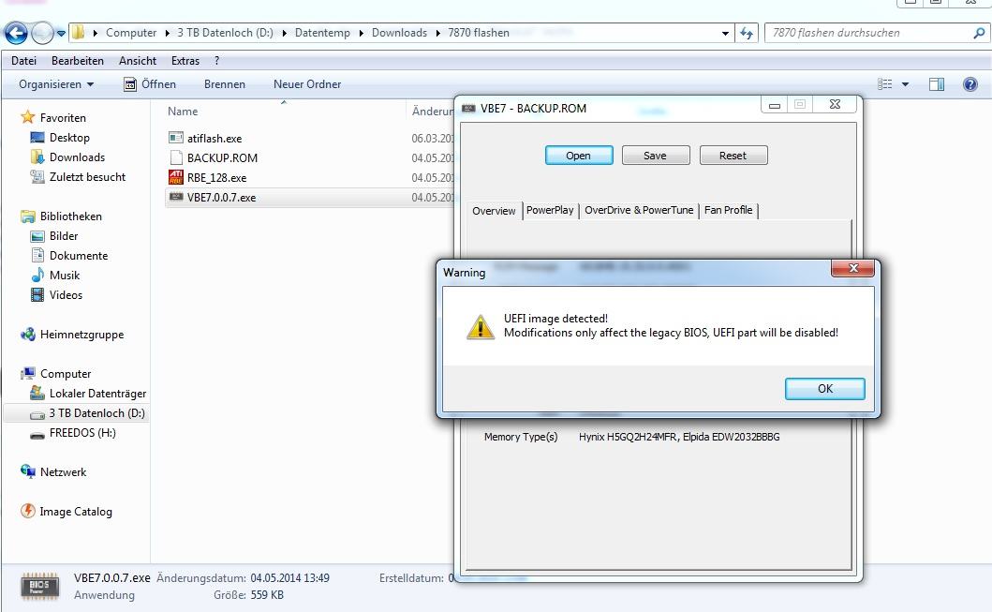Screen dimensions: 992x612
Task: Select Zuletzt besucht in sidebar
Action: [87, 176]
